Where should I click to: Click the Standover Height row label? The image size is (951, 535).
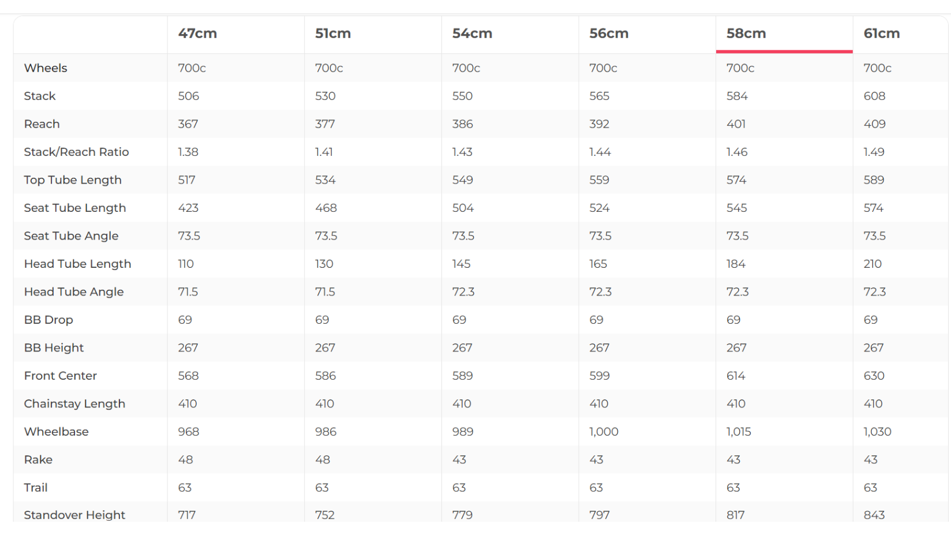click(x=74, y=514)
